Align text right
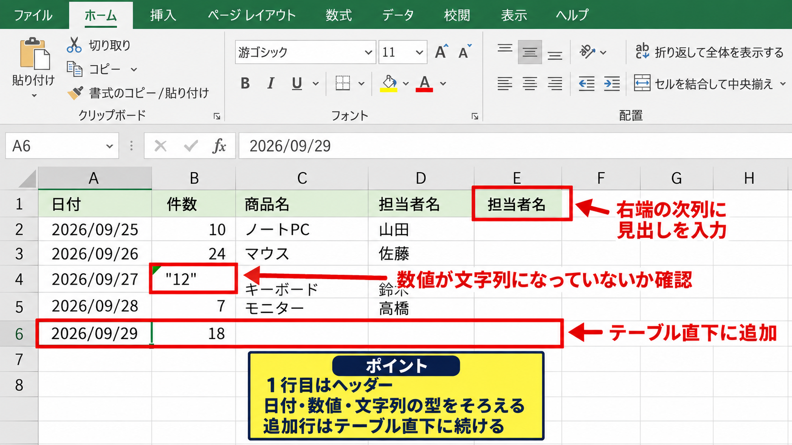The width and height of the screenshot is (792, 445). pos(555,84)
